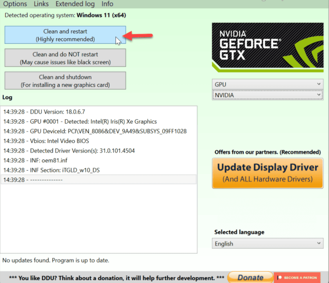Viewport: 329px width, 283px height.
Task: Click Clean and restart button
Action: (x=65, y=35)
